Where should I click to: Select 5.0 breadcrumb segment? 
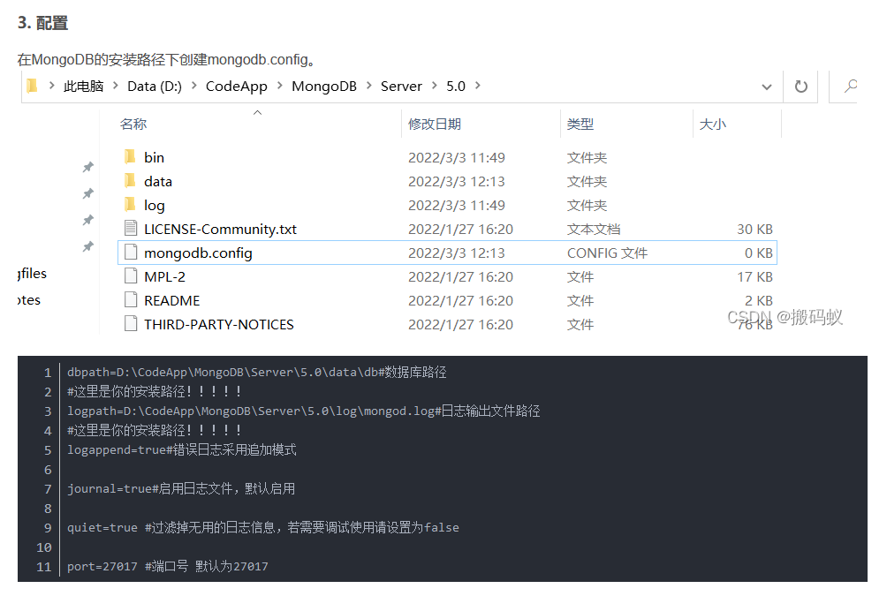[455, 86]
